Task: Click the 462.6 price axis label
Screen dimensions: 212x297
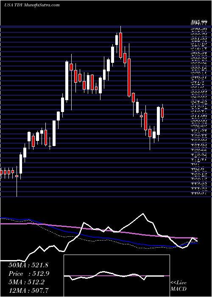Action: point(198,168)
